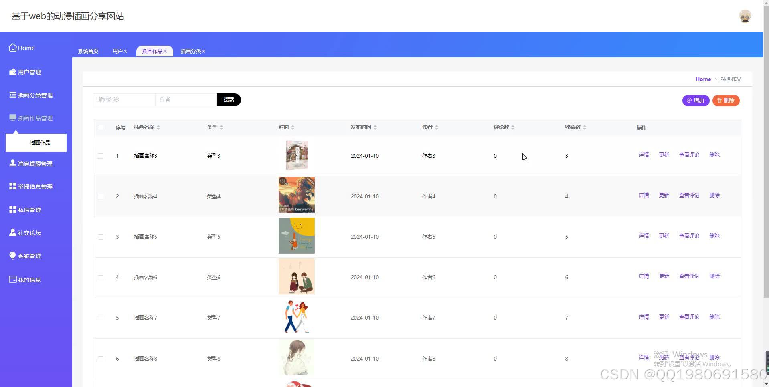Check the box for row 插画名称5

[x=100, y=237]
